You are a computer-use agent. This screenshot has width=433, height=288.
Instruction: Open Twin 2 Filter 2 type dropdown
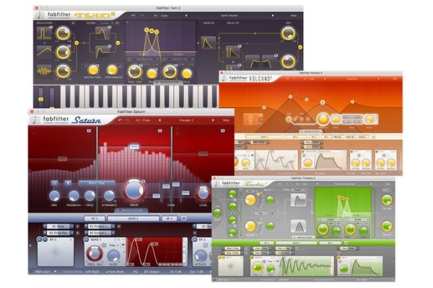tap(180, 59)
